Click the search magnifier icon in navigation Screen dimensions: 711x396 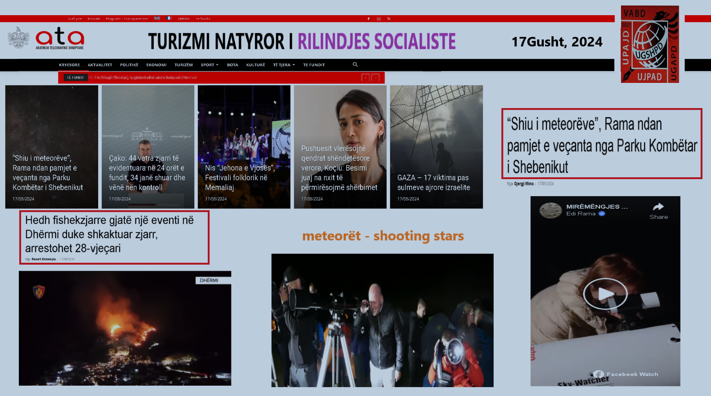point(355,65)
